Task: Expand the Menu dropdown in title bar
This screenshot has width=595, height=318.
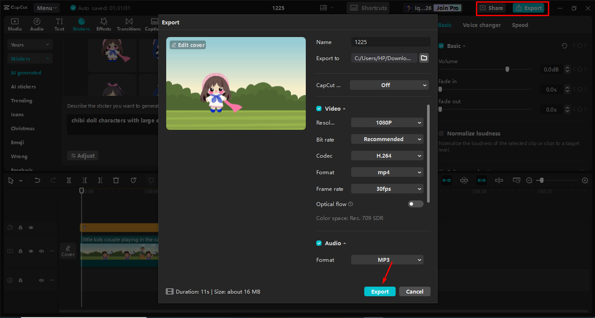Action: [x=46, y=8]
